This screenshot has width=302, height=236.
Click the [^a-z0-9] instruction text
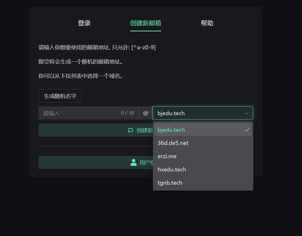pyautogui.click(x=144, y=47)
